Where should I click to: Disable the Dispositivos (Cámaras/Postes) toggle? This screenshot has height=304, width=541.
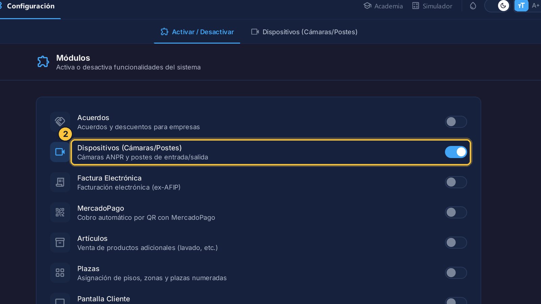pyautogui.click(x=456, y=152)
